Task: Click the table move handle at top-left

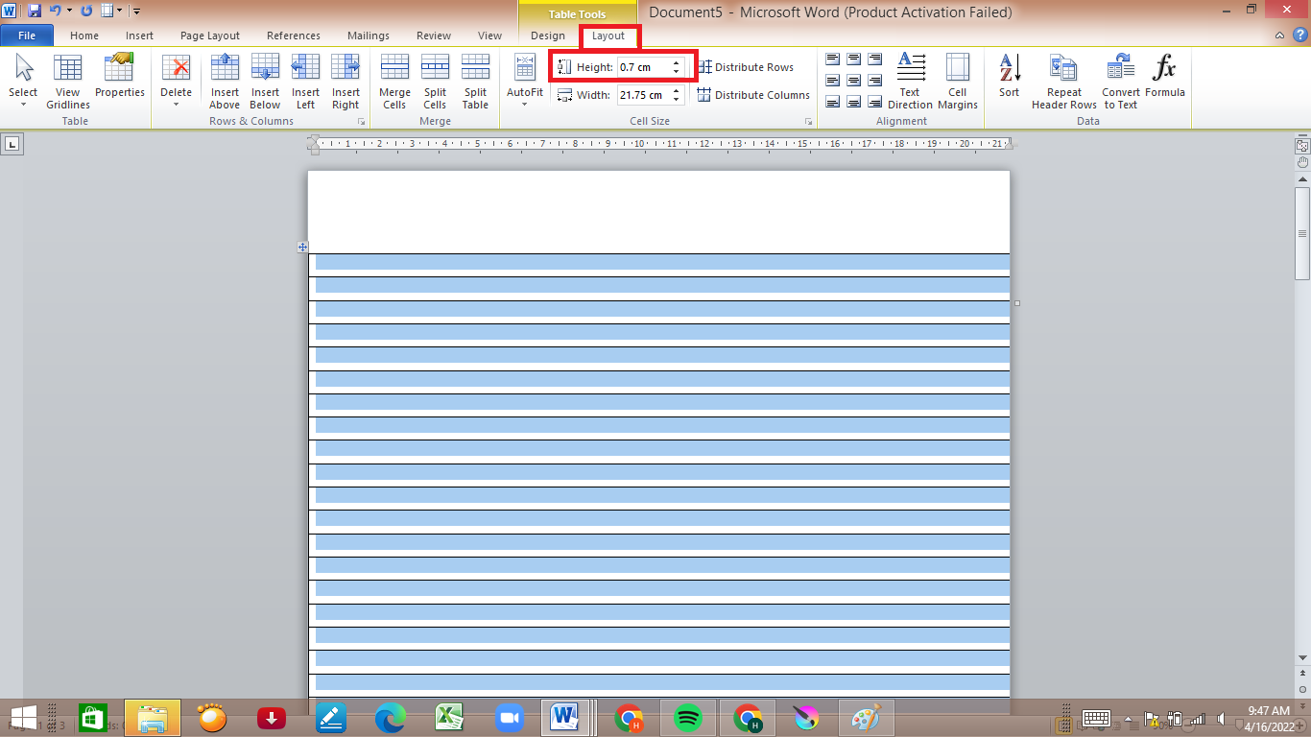Action: tap(302, 248)
